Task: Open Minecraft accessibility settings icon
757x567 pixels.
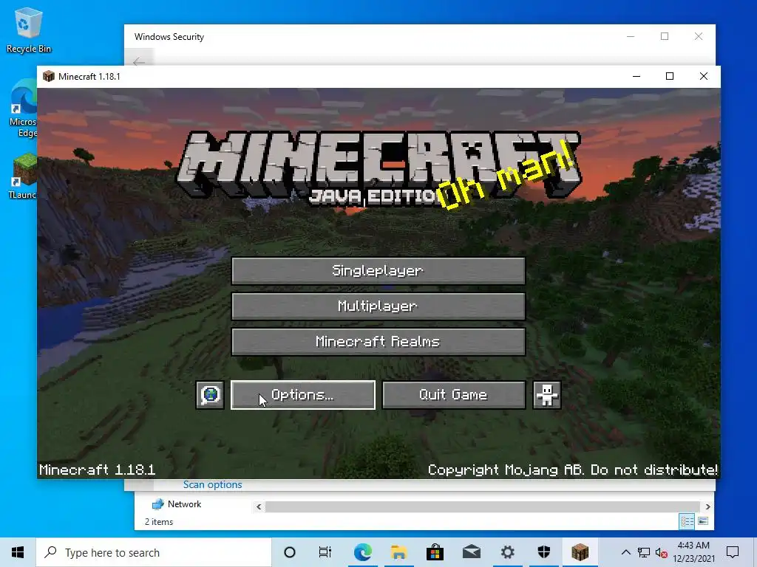Action: (547, 396)
